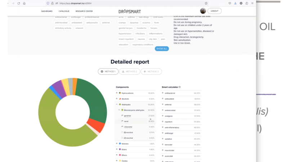The image size is (288, 162).
Task: Bookmark the page with star icon
Action: pos(206,3)
